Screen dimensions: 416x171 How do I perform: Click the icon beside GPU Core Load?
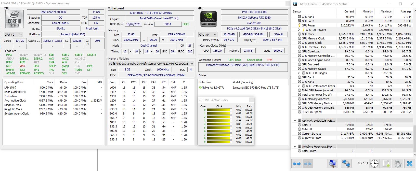click(x=300, y=51)
